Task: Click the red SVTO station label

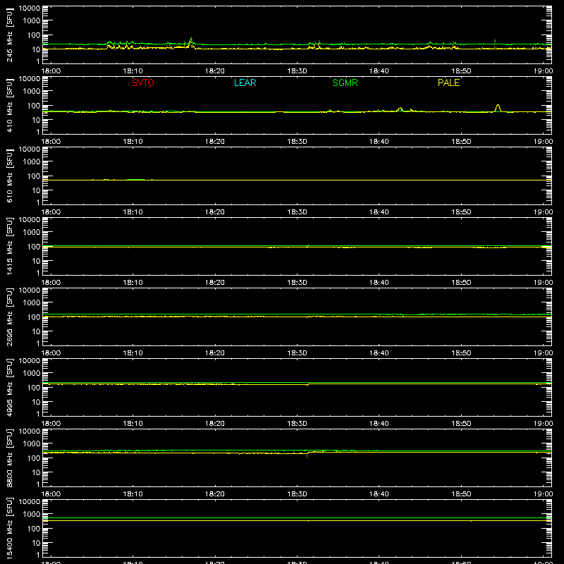Action: (143, 82)
